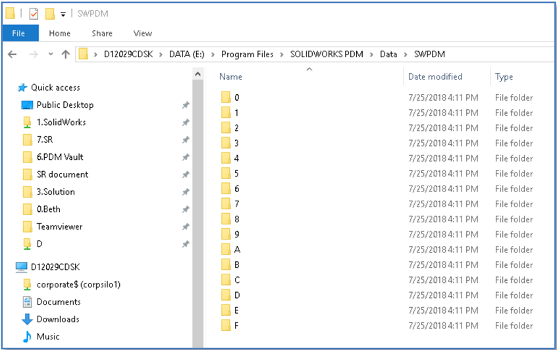
Task: Click the New folder icon in title bar
Action: coord(50,14)
